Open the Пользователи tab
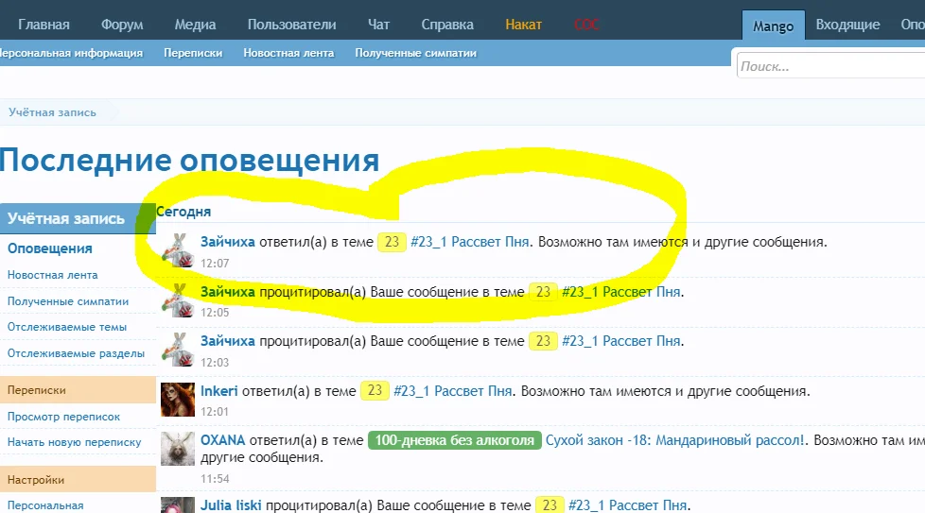 291,25
